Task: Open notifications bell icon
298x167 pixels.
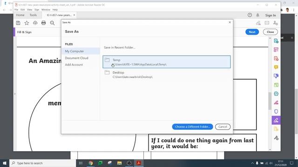Action: [x=257, y=15]
